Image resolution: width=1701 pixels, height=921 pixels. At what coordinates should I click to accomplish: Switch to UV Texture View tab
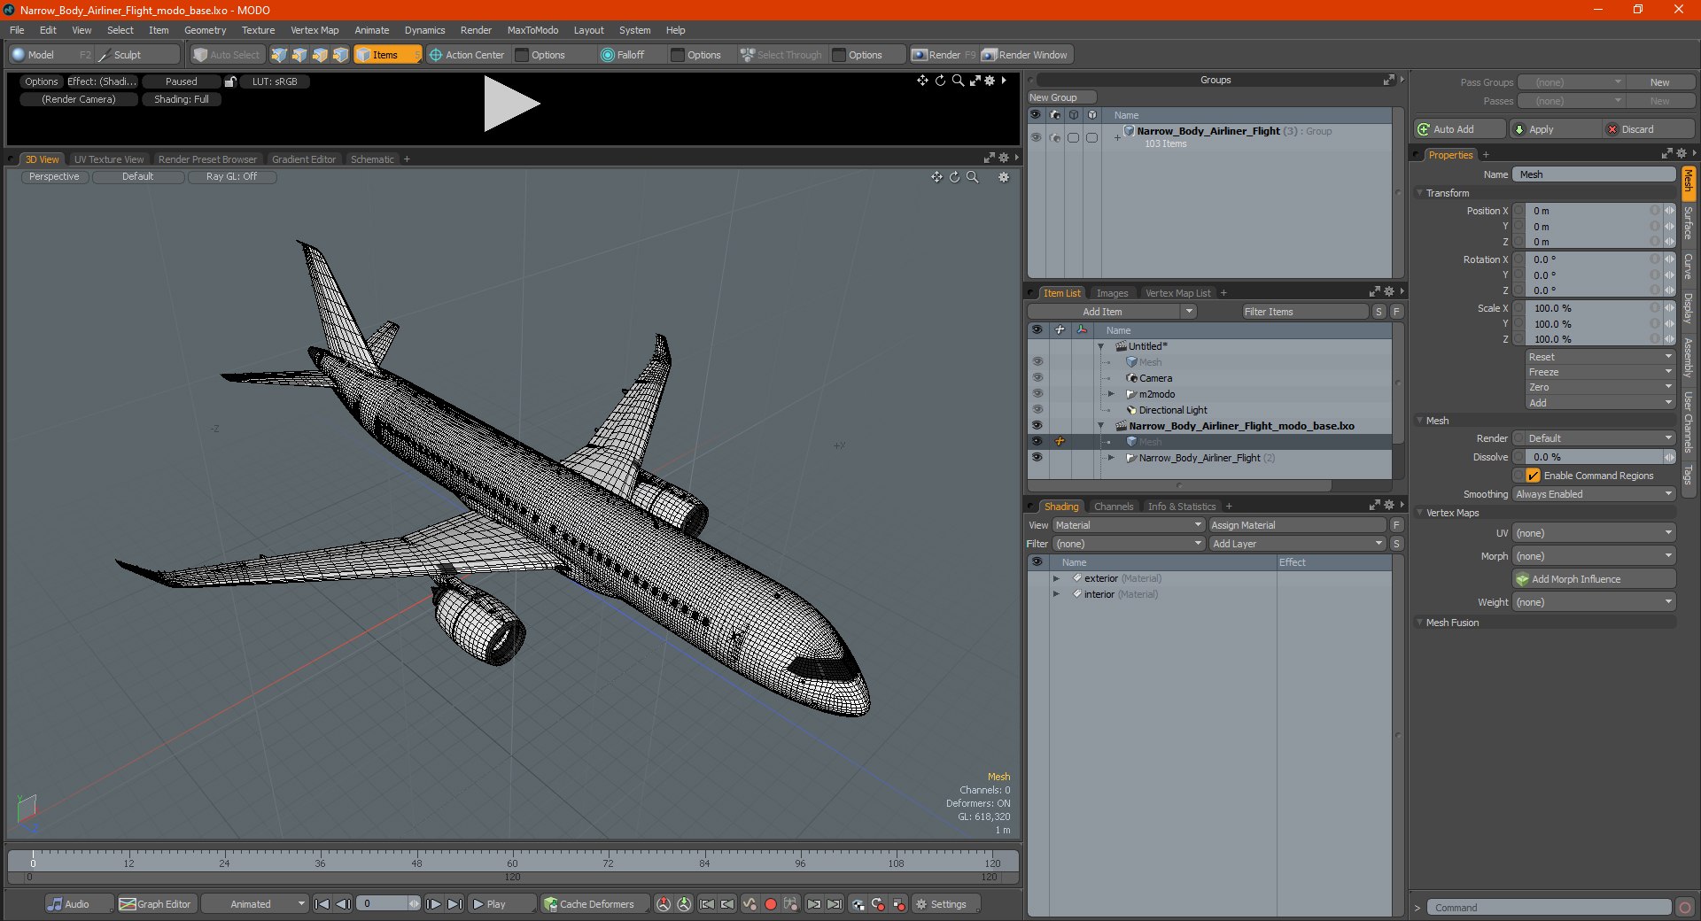pyautogui.click(x=108, y=159)
